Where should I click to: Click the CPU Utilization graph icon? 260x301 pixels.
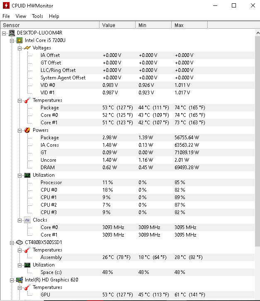point(27,175)
